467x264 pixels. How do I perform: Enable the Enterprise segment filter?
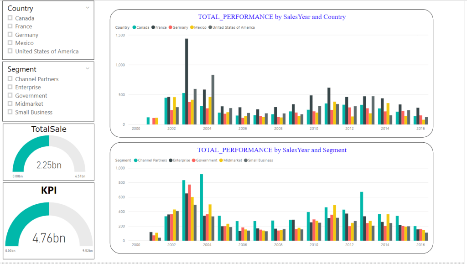click(x=10, y=87)
